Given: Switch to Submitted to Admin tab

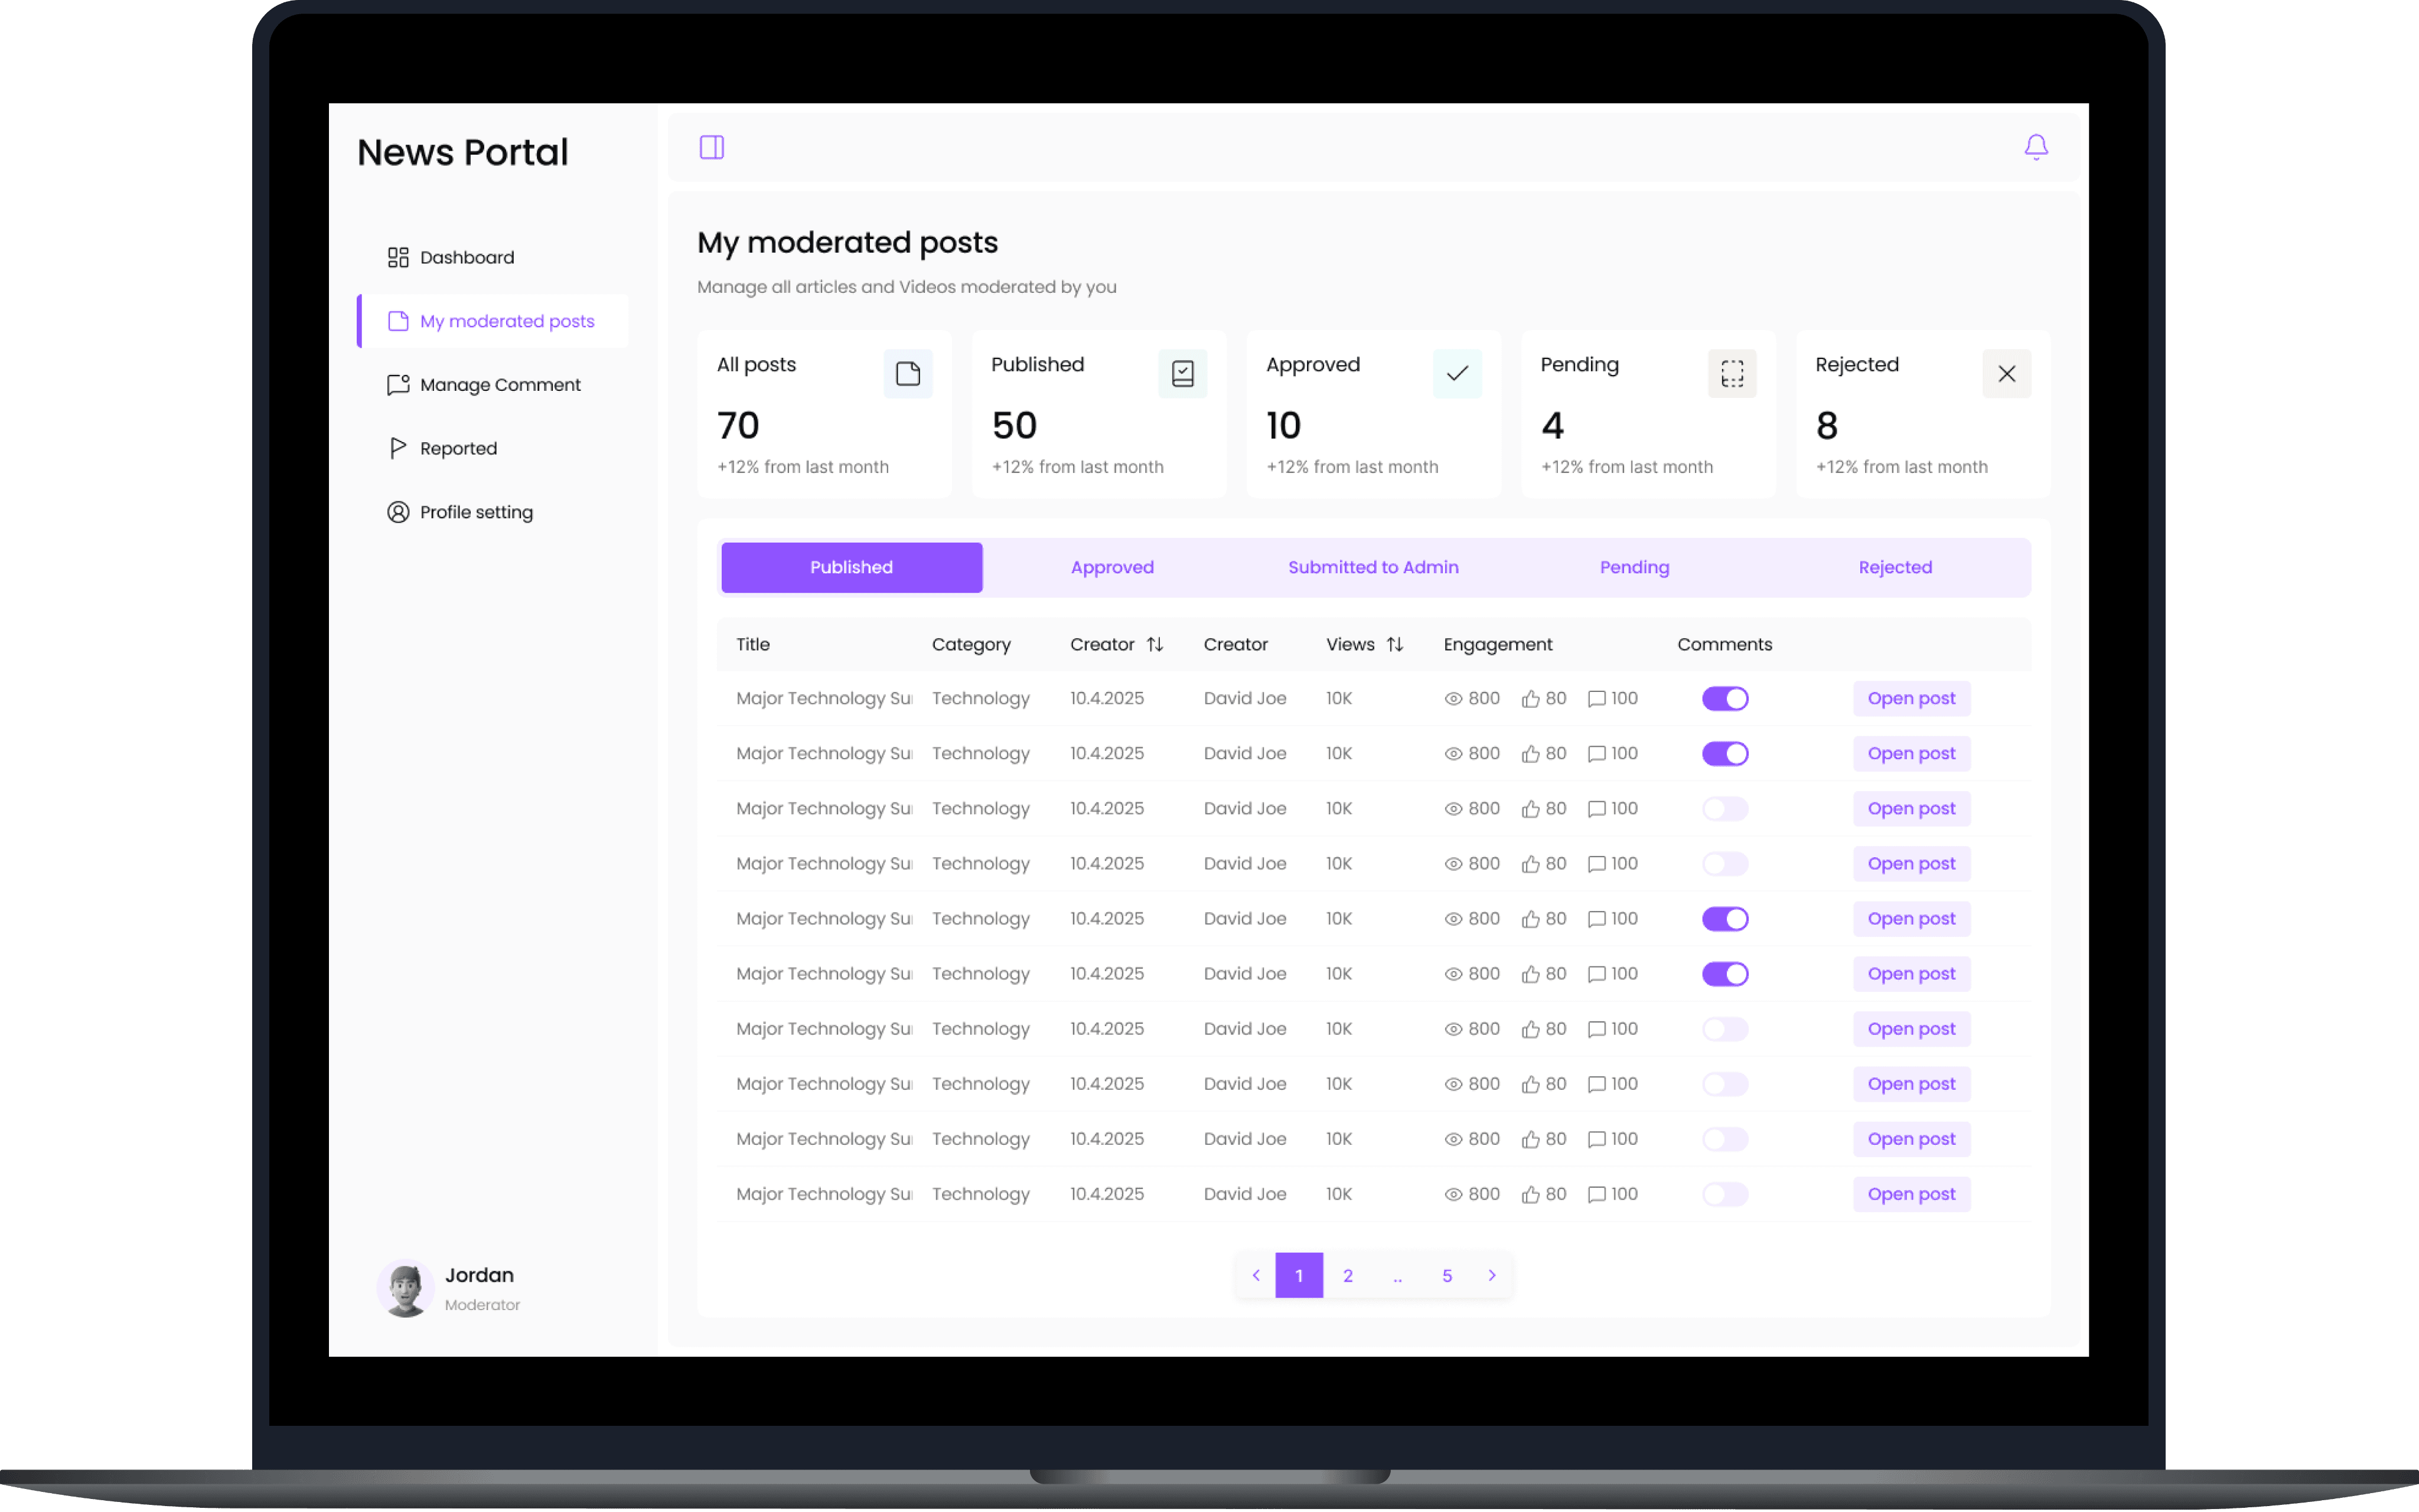Looking at the screenshot, I should coord(1372,568).
